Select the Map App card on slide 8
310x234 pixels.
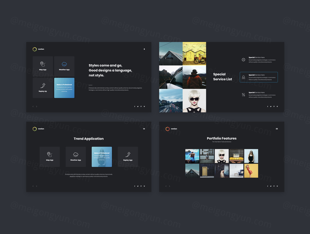[x=43, y=66]
